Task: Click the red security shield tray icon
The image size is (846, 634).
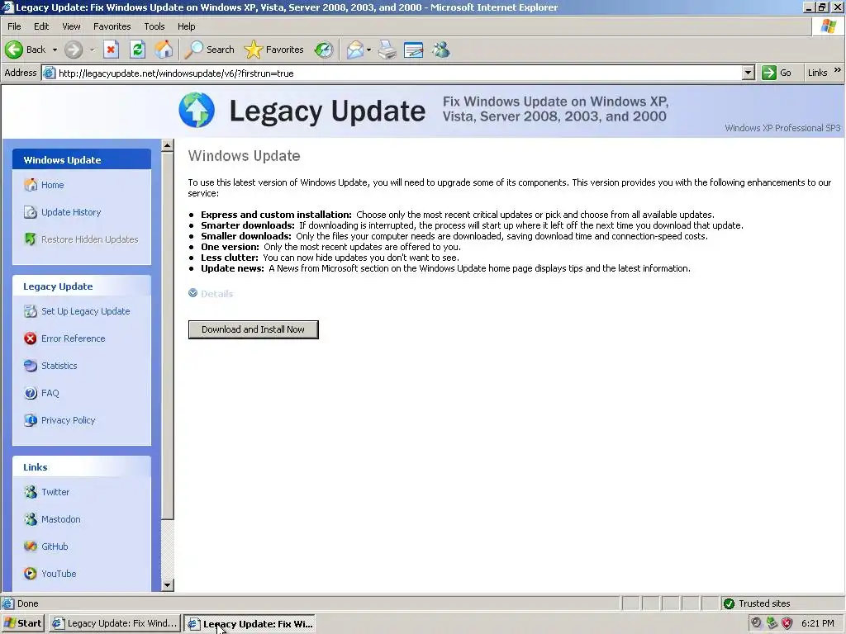Action: pos(787,623)
